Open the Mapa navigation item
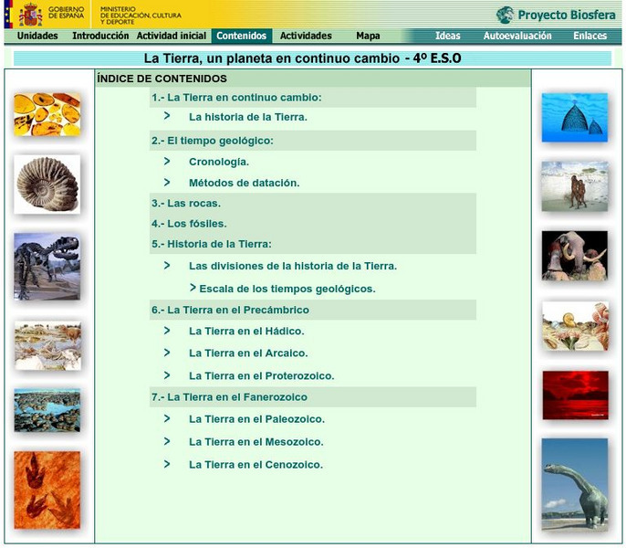The height and width of the screenshot is (548, 626). [368, 36]
